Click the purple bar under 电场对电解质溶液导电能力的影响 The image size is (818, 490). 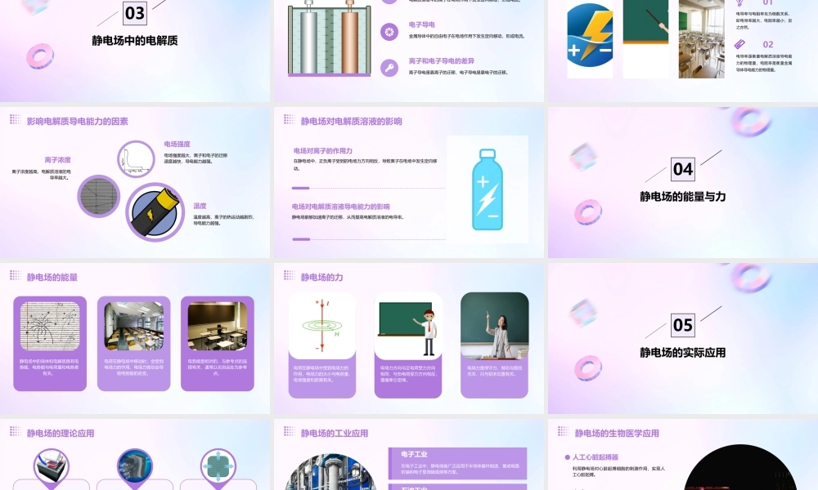301,239
